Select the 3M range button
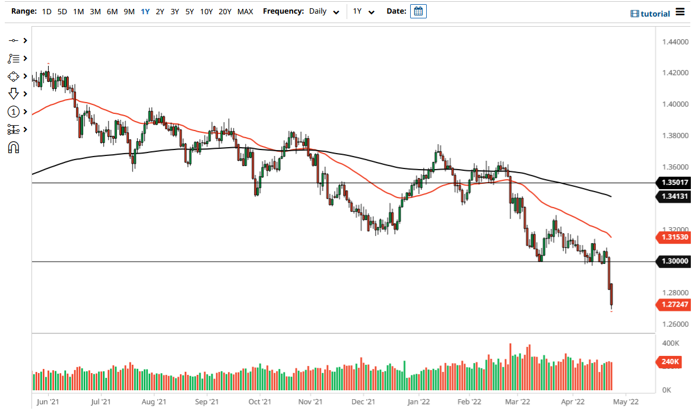This screenshot has height=414, width=698. [x=94, y=11]
